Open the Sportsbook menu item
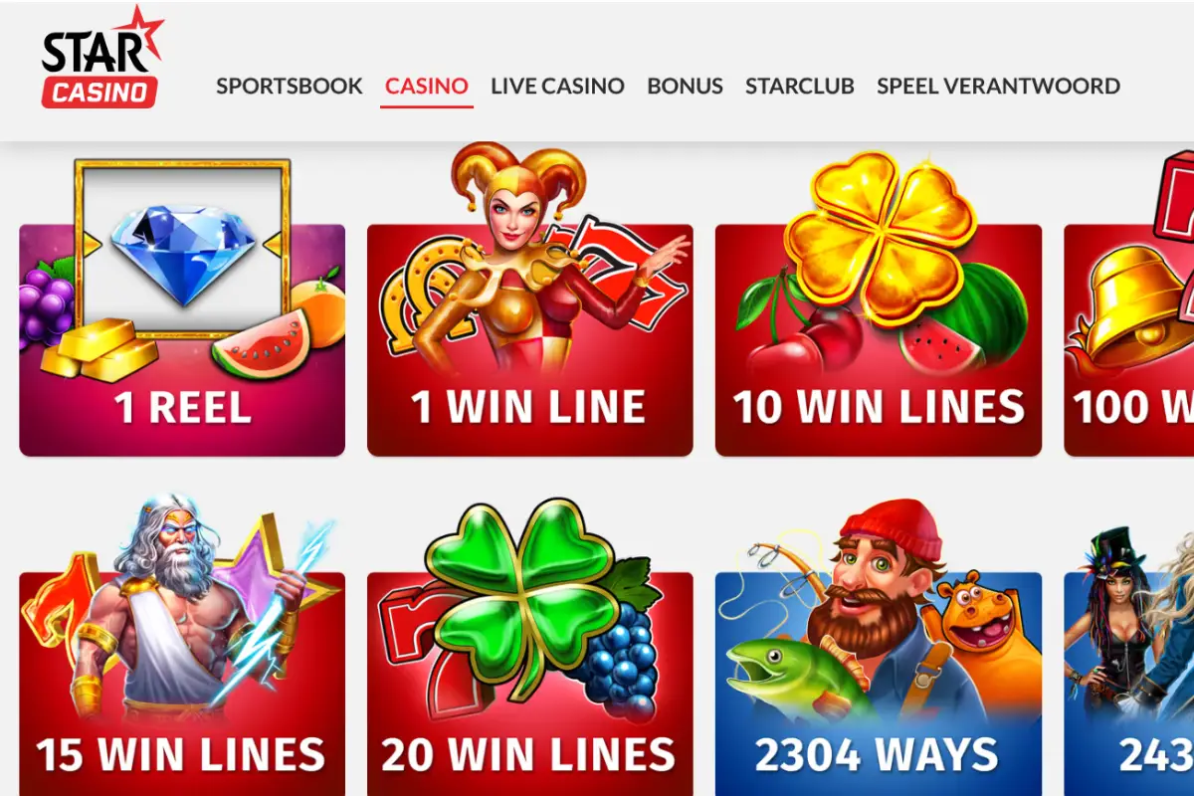1194x796 pixels. pyautogui.click(x=290, y=86)
